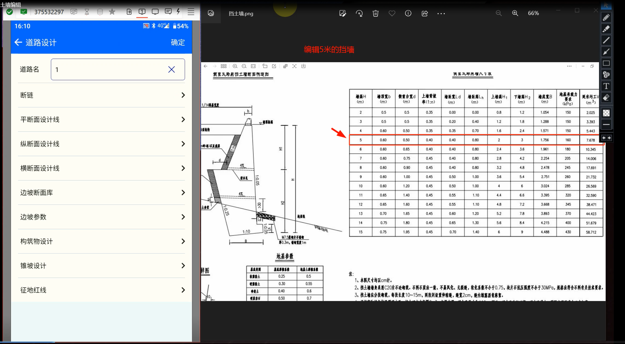Tap the 确定 confirm button
Image resolution: width=625 pixels, height=344 pixels.
(178, 42)
